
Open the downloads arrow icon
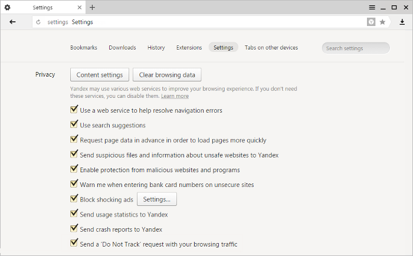pyautogui.click(x=402, y=22)
